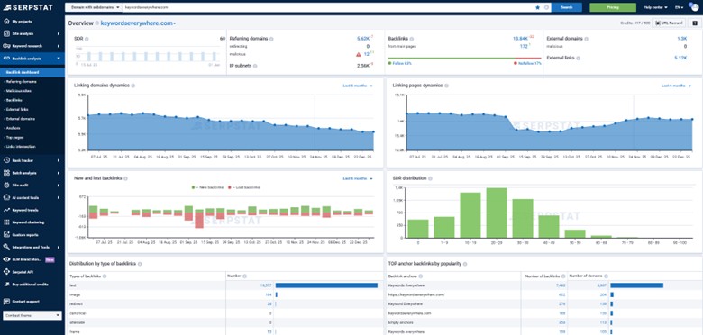Open Malicious sites in sidebar
703x335 pixels.
tap(19, 91)
